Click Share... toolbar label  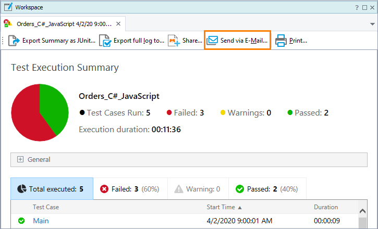pos(192,41)
